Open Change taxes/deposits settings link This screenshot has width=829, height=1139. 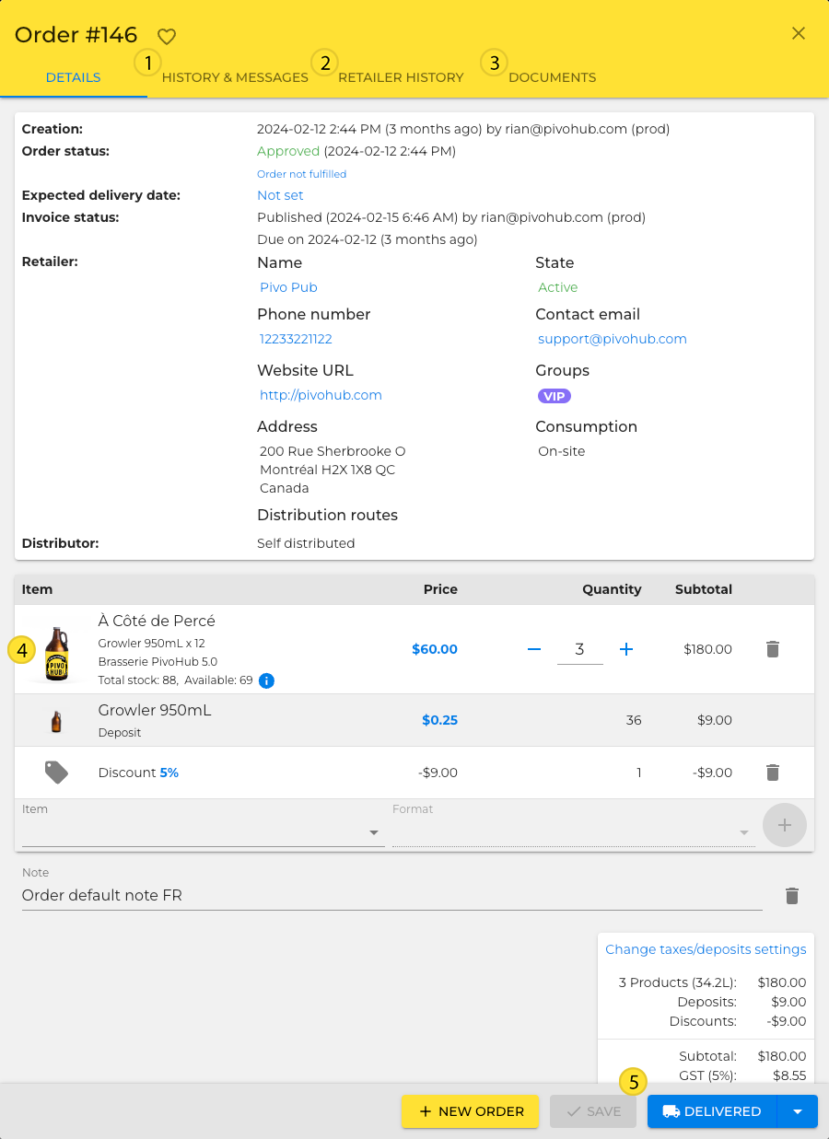(x=706, y=949)
